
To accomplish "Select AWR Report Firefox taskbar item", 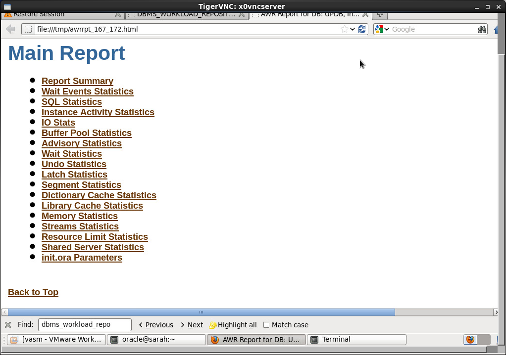I will [256, 340].
